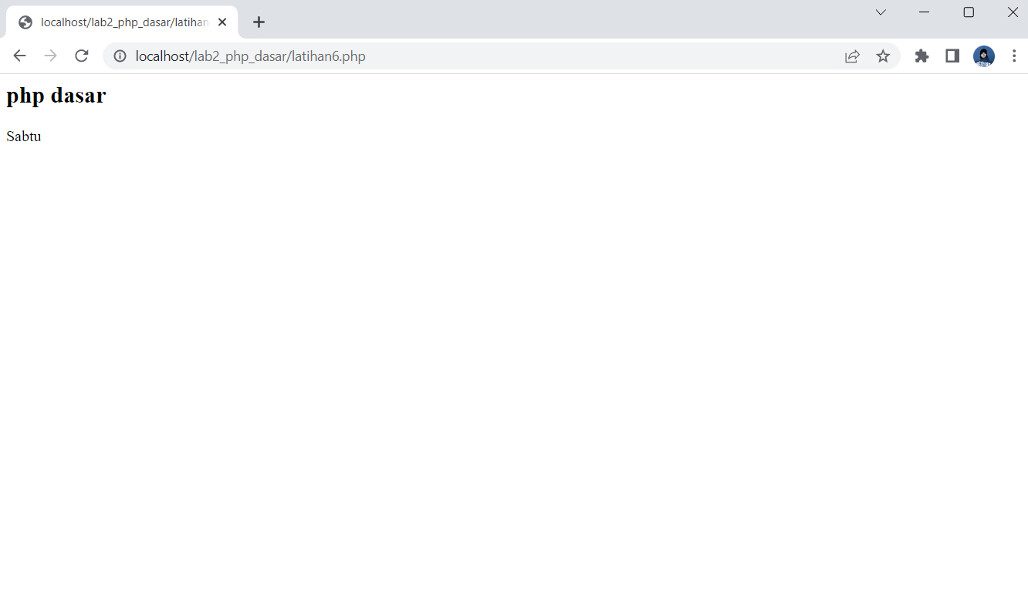Expand the tab search dropdown
This screenshot has width=1028, height=594.
tap(881, 12)
